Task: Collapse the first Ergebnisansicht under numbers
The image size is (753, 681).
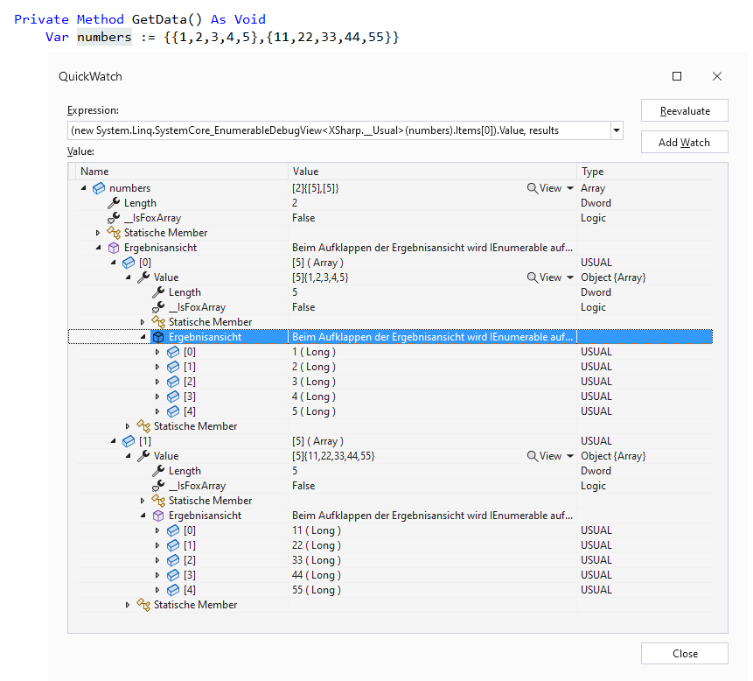Action: (x=99, y=248)
